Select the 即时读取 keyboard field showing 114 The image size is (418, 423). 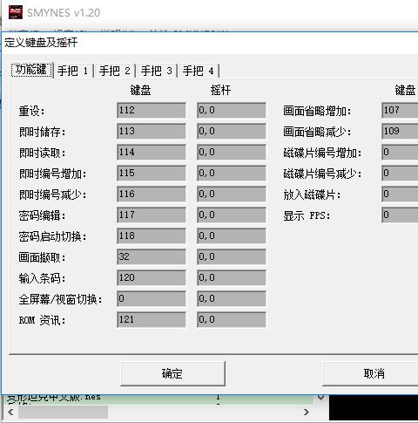pyautogui.click(x=152, y=152)
